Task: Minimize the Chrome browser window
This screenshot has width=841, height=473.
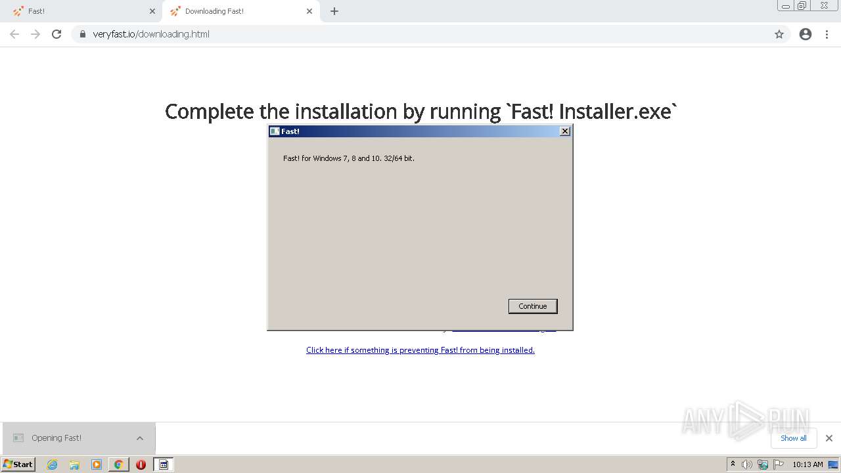Action: (x=786, y=6)
